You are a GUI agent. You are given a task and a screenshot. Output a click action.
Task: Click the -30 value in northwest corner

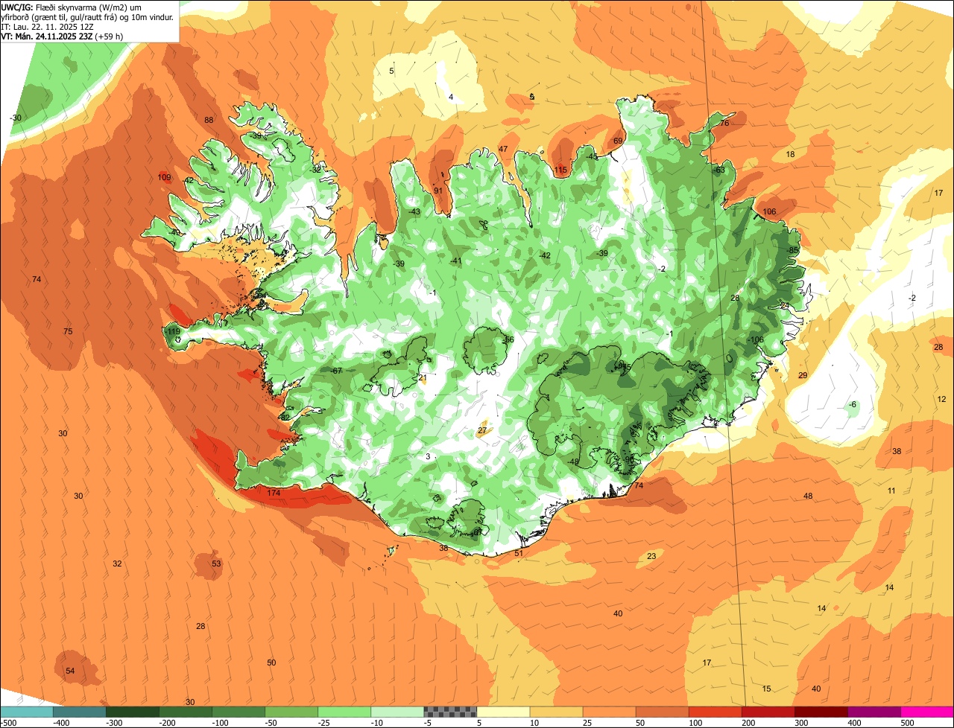point(15,118)
